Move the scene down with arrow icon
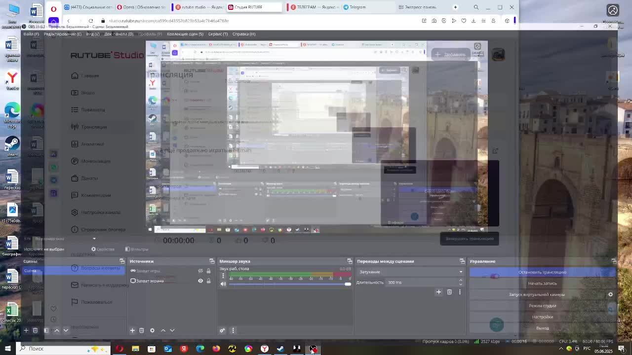Image resolution: width=632 pixels, height=355 pixels. tap(66, 330)
